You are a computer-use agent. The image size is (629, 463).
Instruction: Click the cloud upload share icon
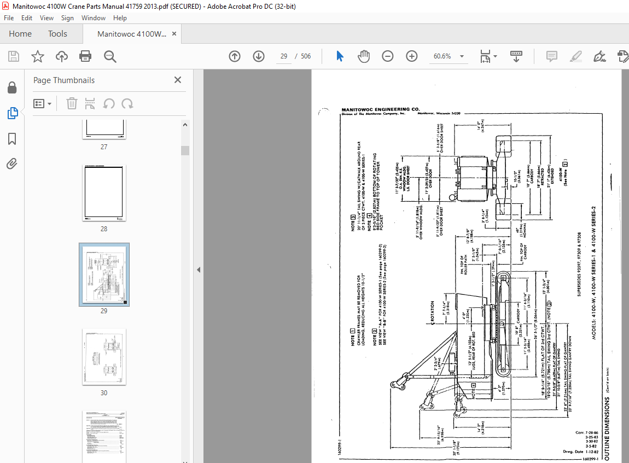62,56
